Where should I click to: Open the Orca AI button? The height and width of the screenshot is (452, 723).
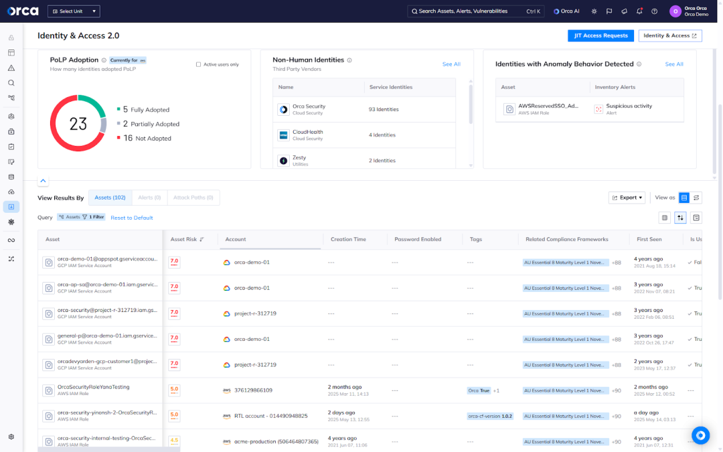coord(566,11)
